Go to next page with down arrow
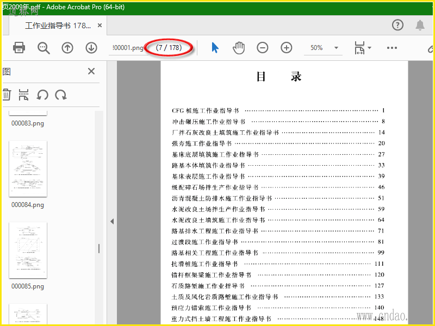This screenshot has height=326, width=435. click(91, 48)
